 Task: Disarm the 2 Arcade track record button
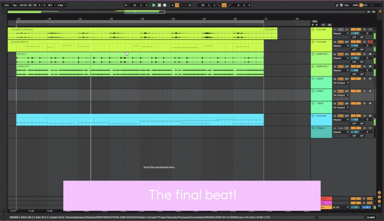[370, 42]
